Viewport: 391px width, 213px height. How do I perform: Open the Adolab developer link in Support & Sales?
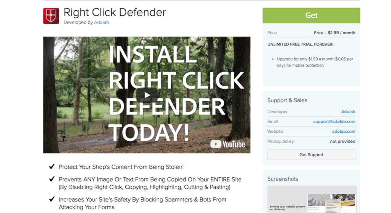pyautogui.click(x=348, y=112)
